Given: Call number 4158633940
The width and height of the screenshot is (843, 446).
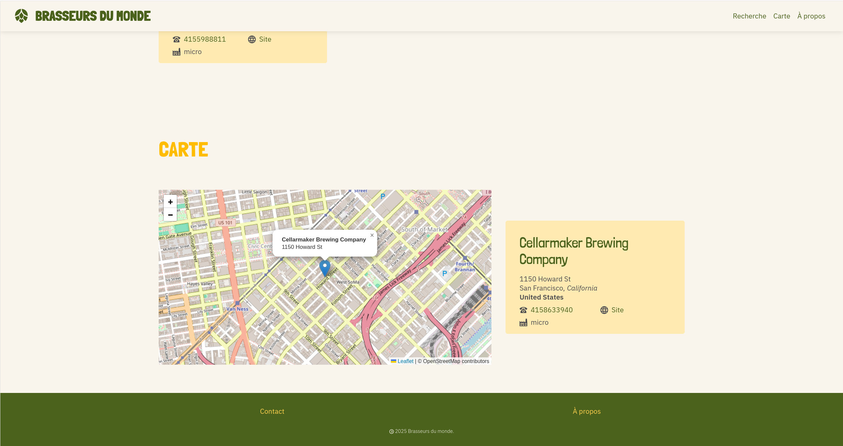Looking at the screenshot, I should pyautogui.click(x=551, y=310).
